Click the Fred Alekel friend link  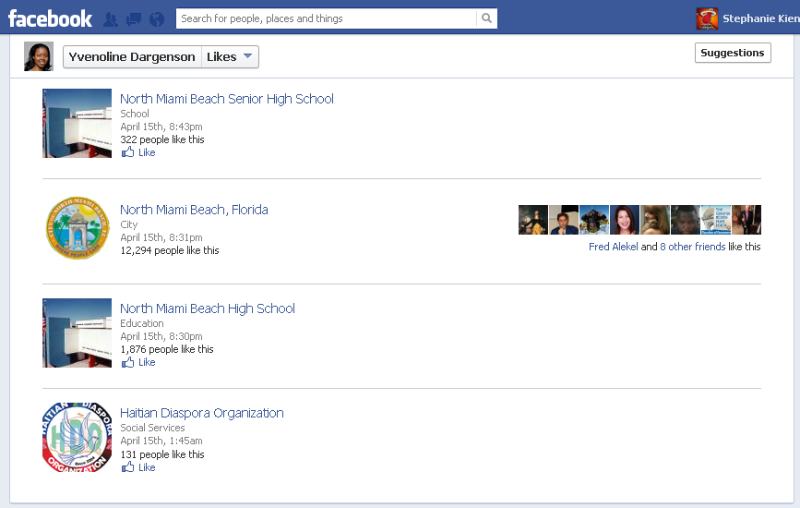coord(613,247)
